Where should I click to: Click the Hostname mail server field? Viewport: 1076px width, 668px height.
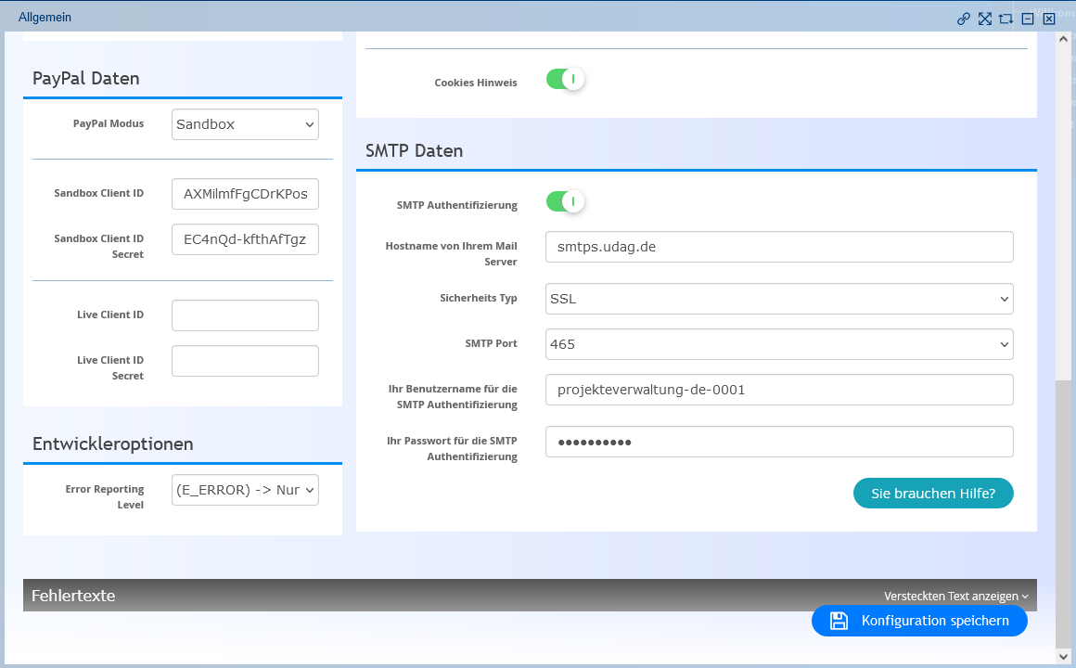click(x=779, y=248)
